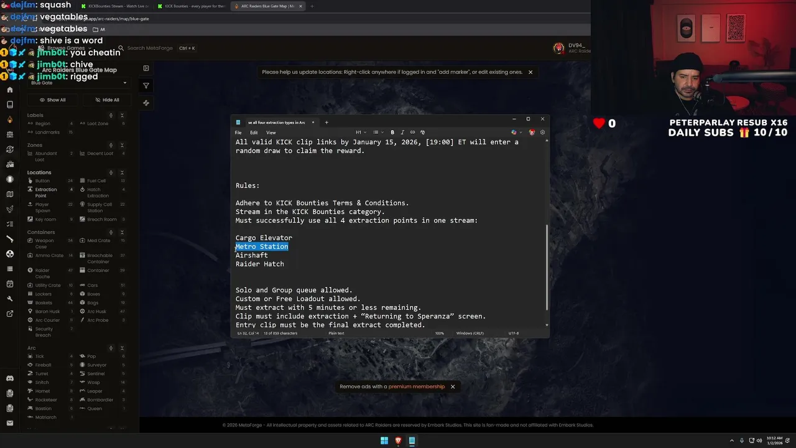Viewport: 796px width, 448px height.
Task: Add a new Notepad tab with plus
Action: (x=326, y=123)
